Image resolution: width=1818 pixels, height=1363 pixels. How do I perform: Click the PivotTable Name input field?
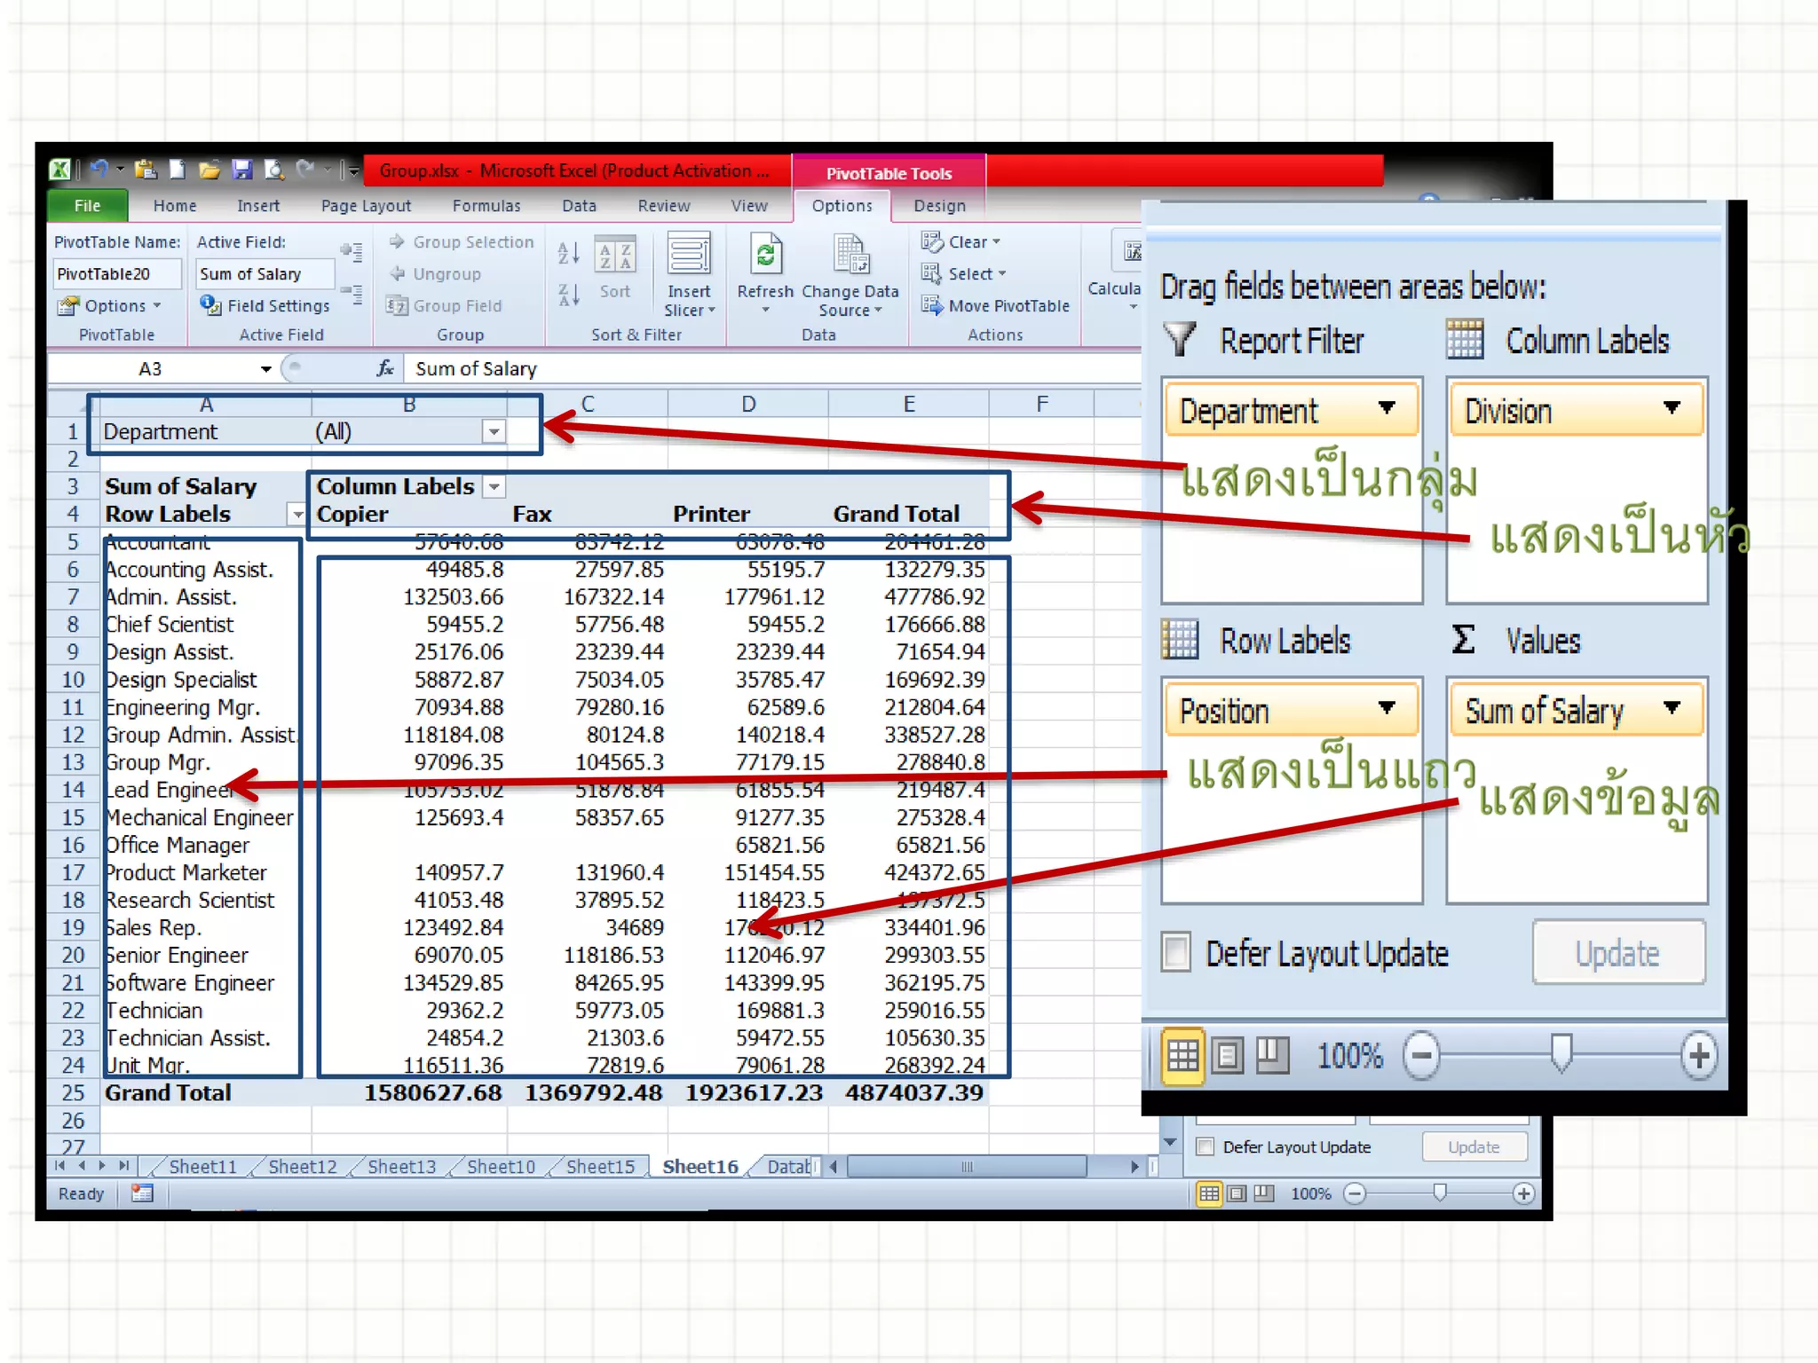tap(115, 274)
